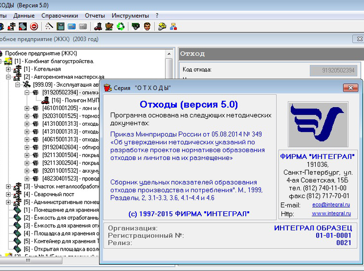Screen dimensions: 364x271
Task: Select the [1] Комбинат благоустройства node
Action: (54, 61)
